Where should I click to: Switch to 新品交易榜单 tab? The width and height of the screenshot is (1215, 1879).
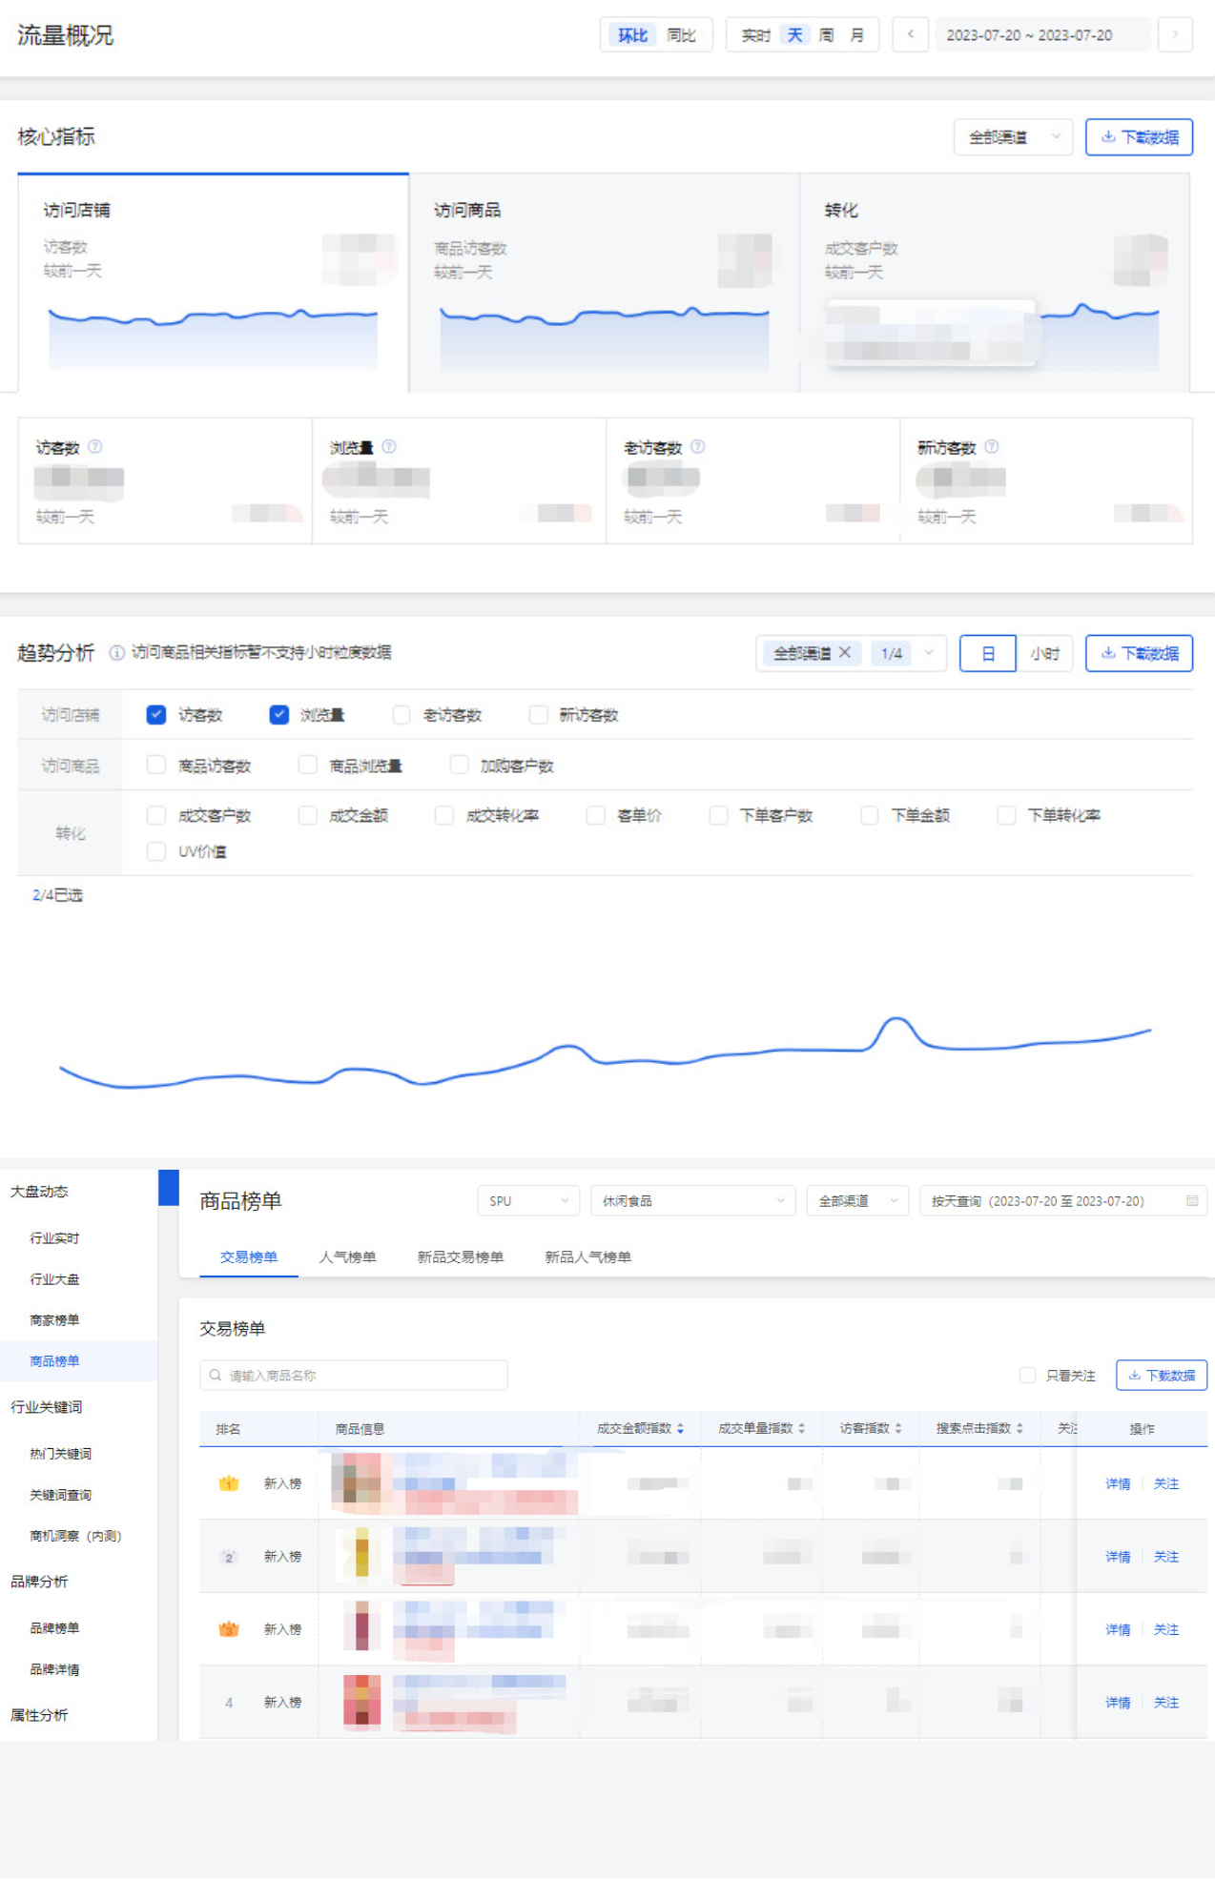click(x=461, y=1256)
